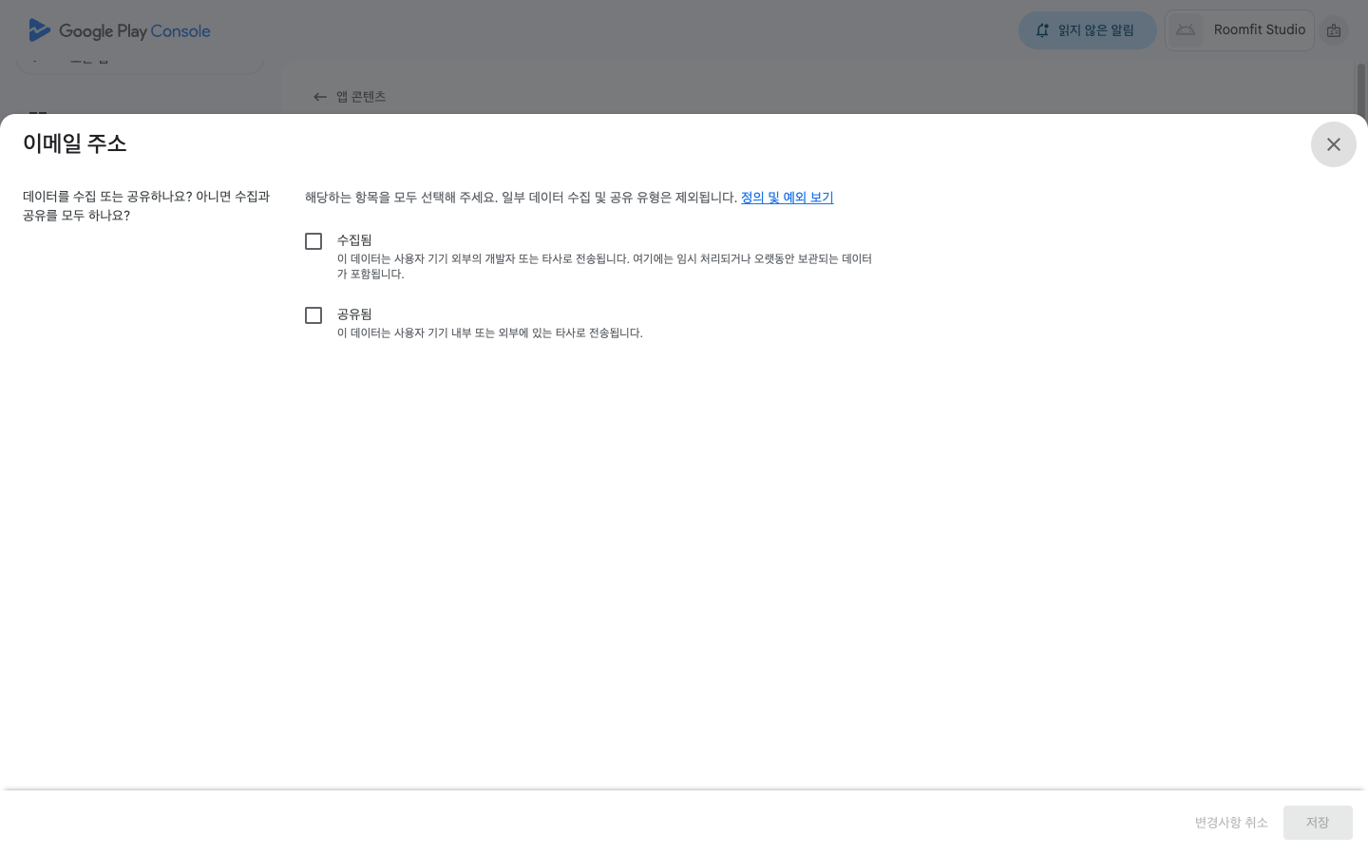The height and width of the screenshot is (855, 1368).
Task: Go back via the 앱 콘텐츠 arrow
Action: pos(320,97)
